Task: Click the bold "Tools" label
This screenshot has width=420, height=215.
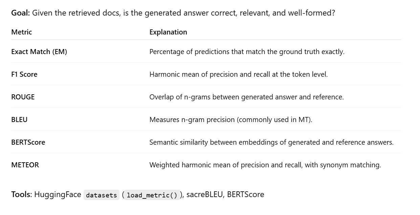Action: tap(21, 194)
